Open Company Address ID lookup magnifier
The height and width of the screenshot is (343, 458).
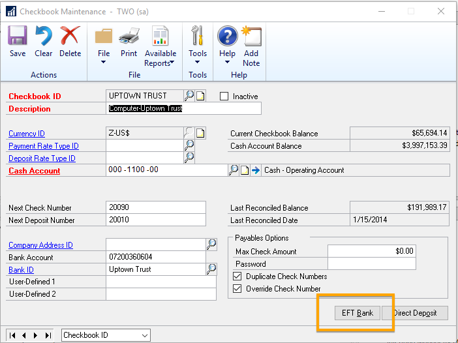211,245
